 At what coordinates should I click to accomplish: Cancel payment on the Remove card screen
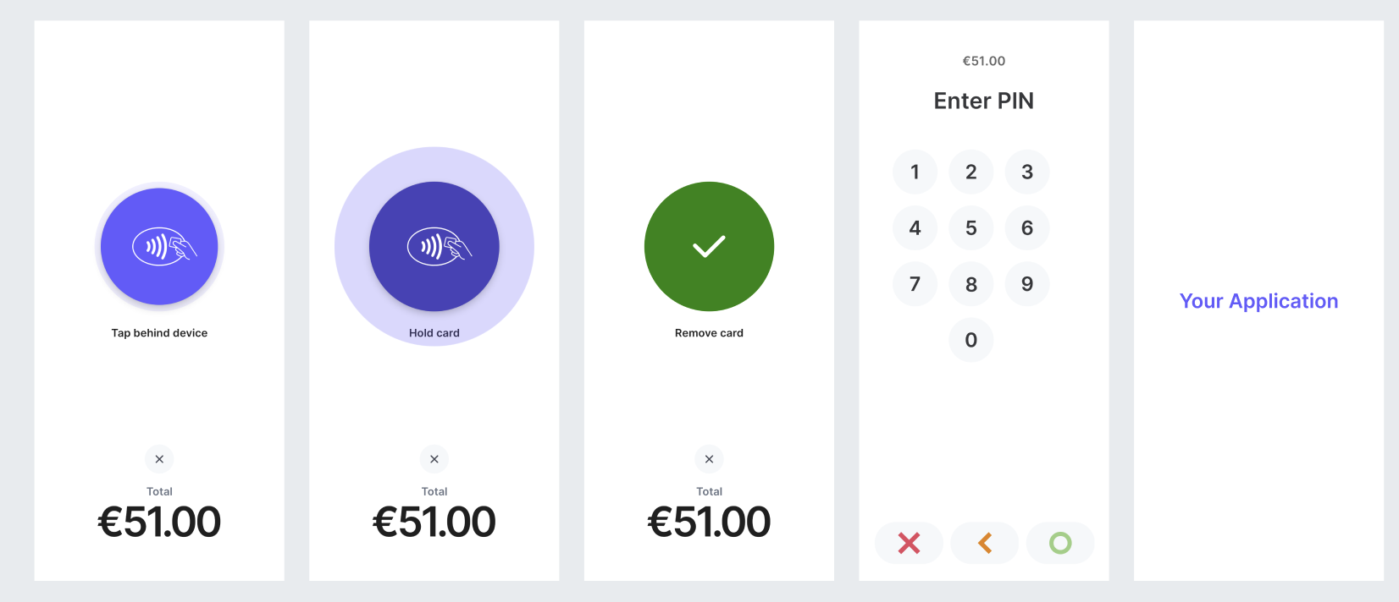click(709, 459)
